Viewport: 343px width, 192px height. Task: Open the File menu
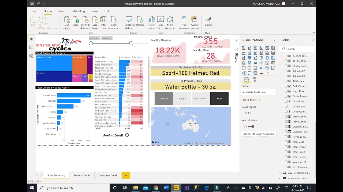pos(33,11)
